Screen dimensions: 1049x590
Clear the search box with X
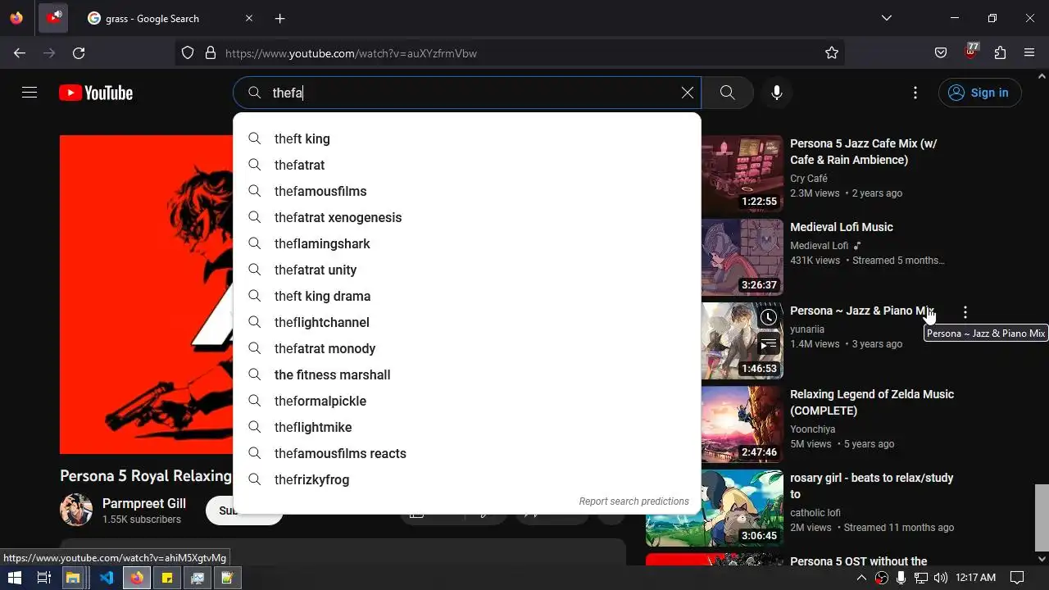coord(688,93)
